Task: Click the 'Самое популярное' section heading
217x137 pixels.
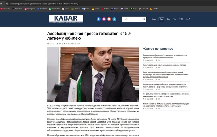Action: pos(158,49)
